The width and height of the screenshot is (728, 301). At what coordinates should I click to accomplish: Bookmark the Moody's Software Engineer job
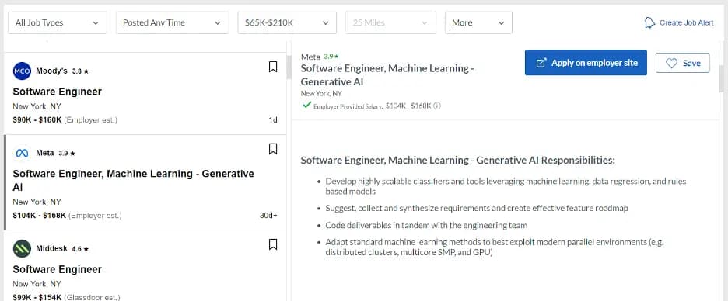pos(273,67)
